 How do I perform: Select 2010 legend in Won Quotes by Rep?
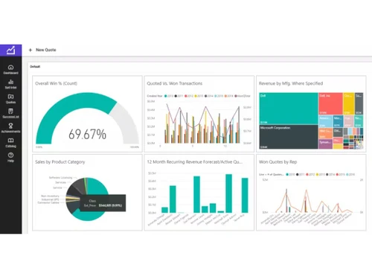[x=290, y=175]
